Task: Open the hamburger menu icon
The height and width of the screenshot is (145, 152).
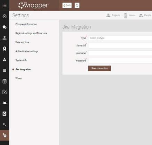Action: click(x=5, y=5)
